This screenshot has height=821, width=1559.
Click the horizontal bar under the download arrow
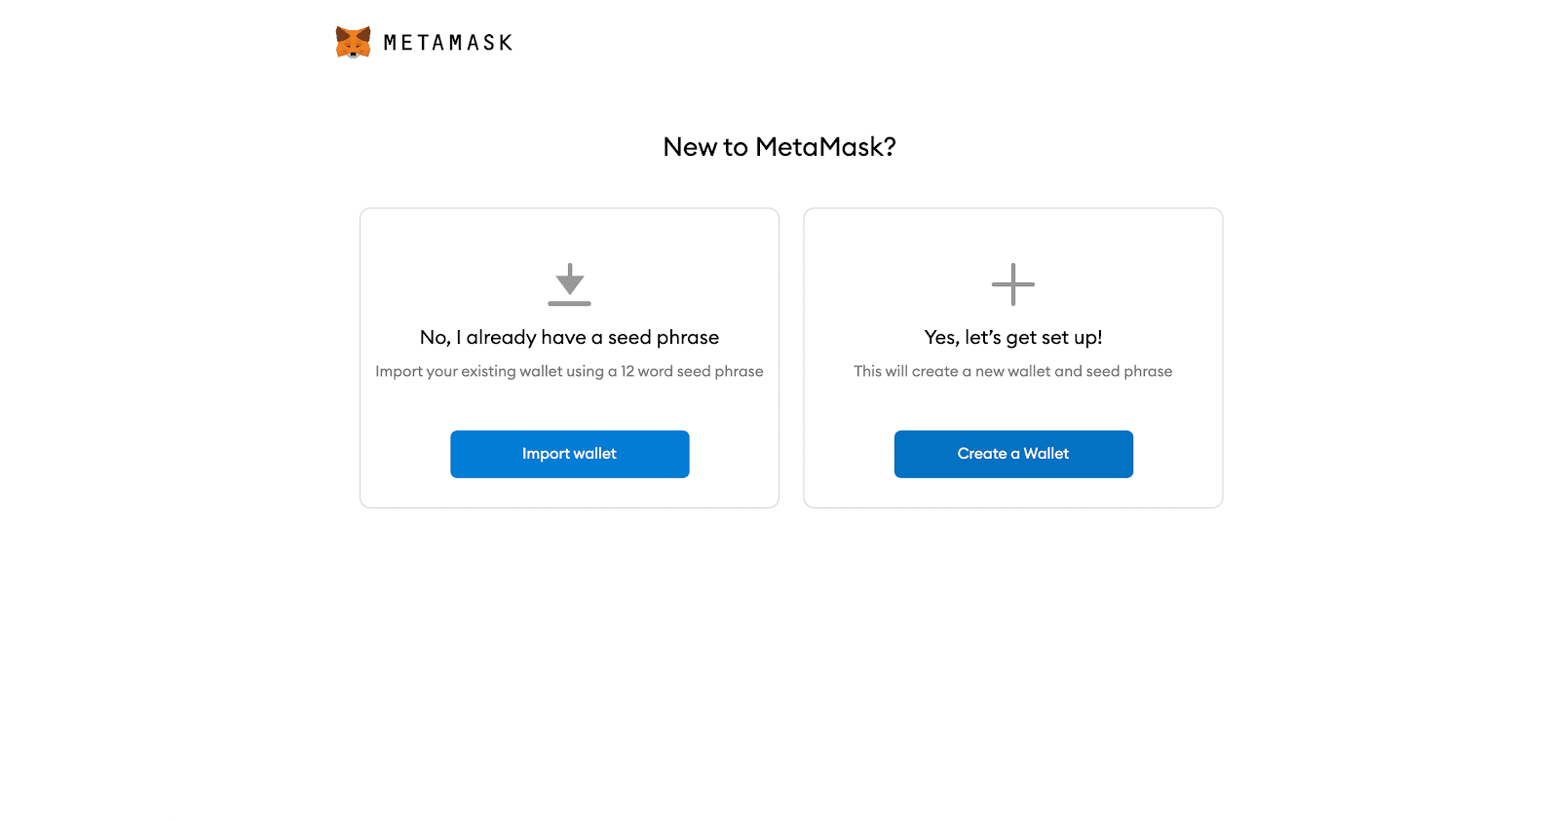point(569,304)
